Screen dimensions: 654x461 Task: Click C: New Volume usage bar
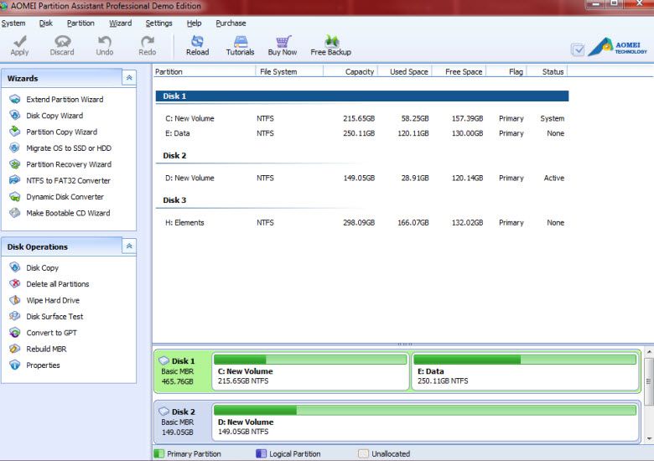[x=310, y=360]
